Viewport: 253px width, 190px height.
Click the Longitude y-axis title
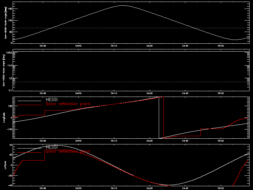pyautogui.click(x=4, y=117)
